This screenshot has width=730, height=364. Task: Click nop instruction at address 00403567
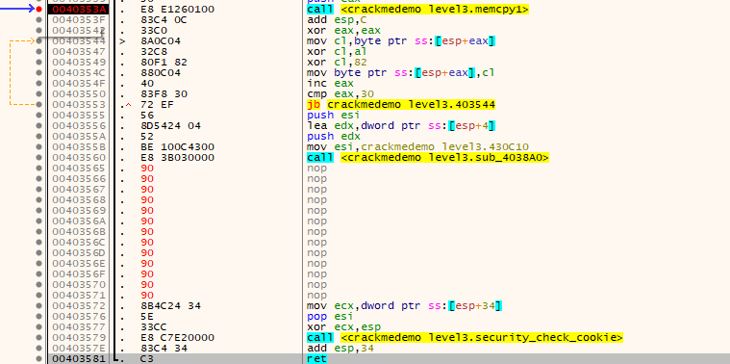click(317, 190)
